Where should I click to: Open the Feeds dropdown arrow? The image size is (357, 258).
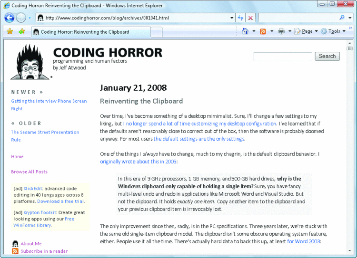click(x=272, y=31)
